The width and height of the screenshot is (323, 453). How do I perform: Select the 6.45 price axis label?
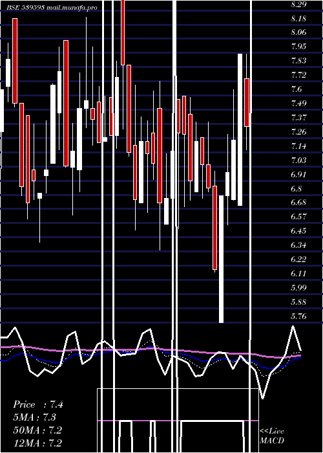[x=298, y=231]
